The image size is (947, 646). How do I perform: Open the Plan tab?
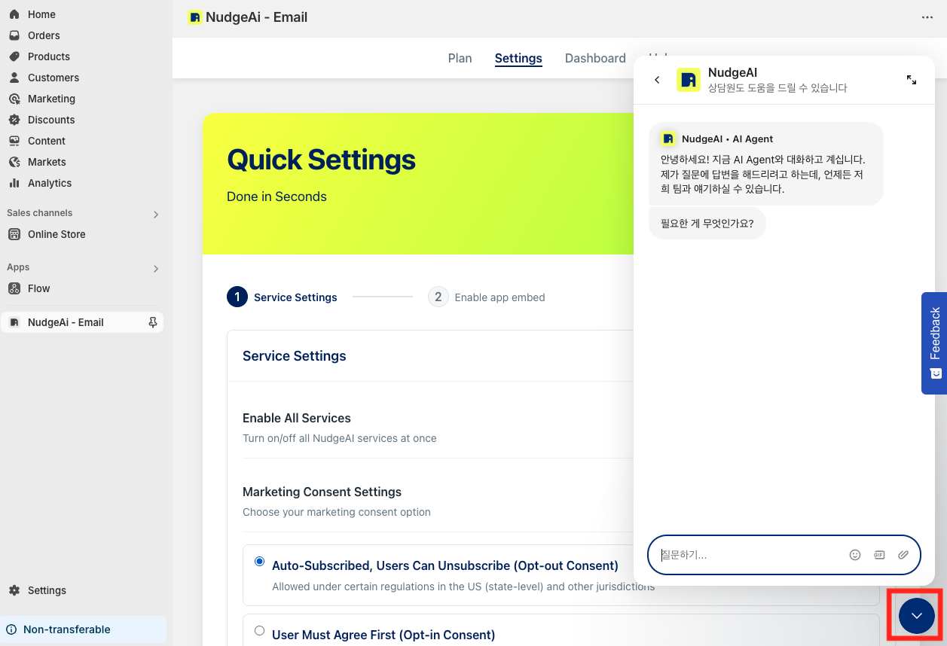460,58
